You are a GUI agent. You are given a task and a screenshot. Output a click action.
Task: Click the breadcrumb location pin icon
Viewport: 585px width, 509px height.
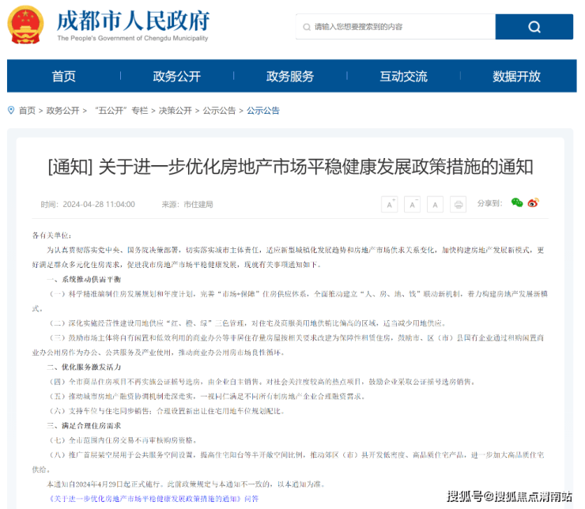point(11,110)
